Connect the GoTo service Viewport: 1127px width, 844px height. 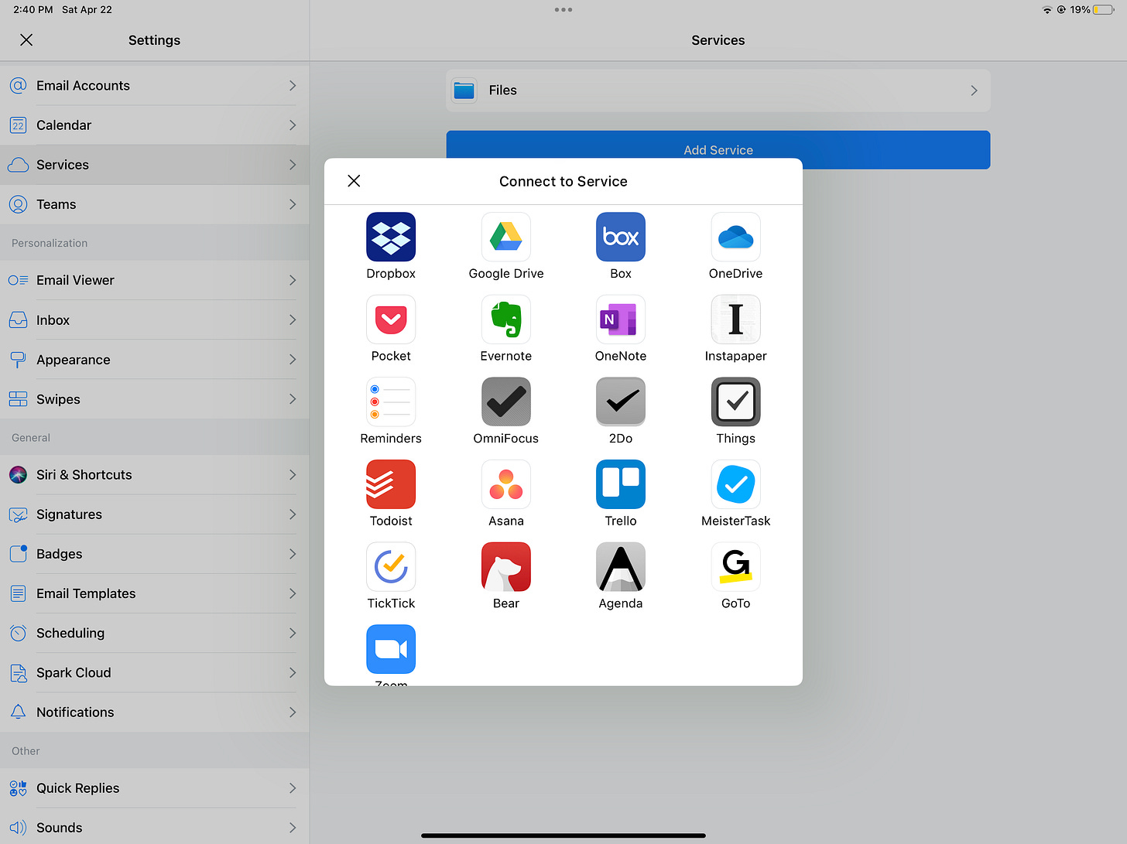pyautogui.click(x=735, y=567)
